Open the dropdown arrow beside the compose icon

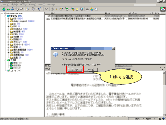pyautogui.click(x=30, y=9)
